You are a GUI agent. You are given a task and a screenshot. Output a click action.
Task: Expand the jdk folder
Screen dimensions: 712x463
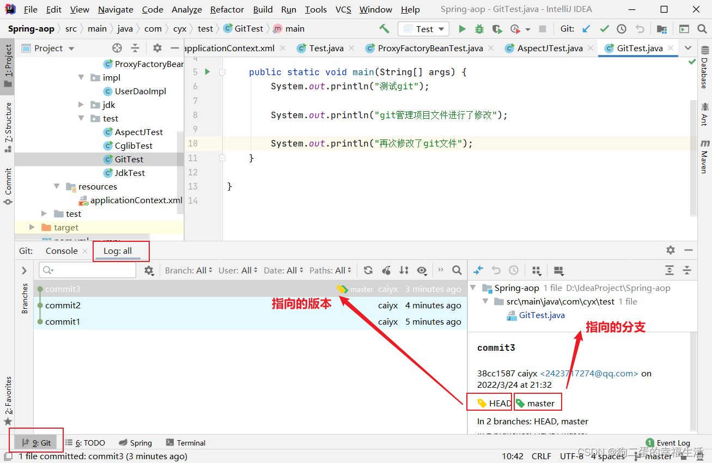click(x=81, y=105)
